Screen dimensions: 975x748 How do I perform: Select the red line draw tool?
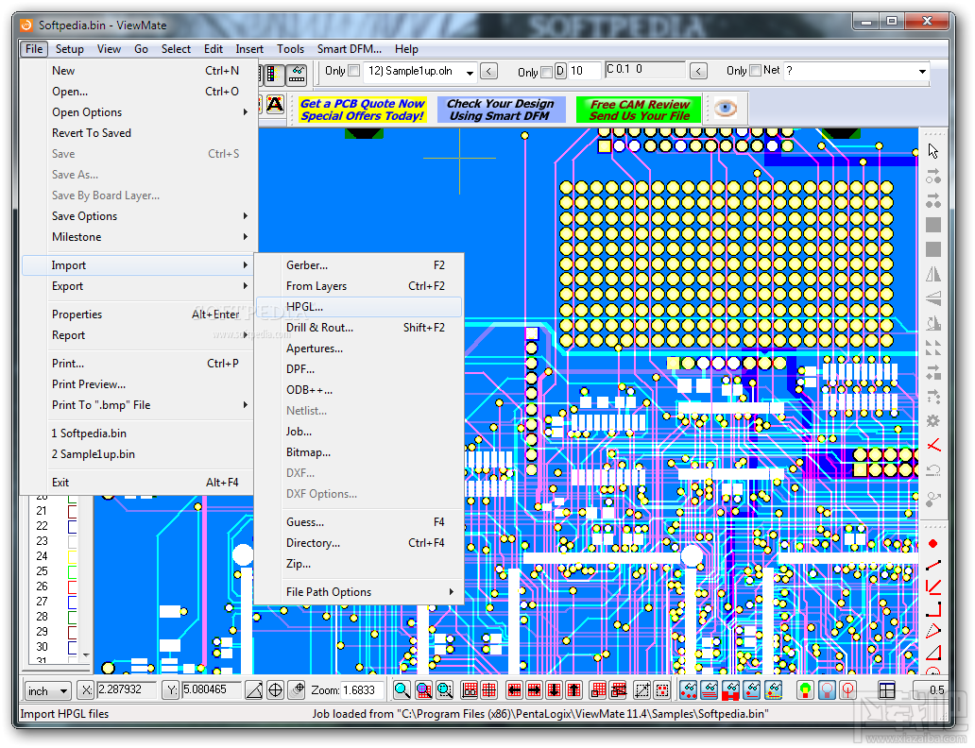tap(932, 565)
